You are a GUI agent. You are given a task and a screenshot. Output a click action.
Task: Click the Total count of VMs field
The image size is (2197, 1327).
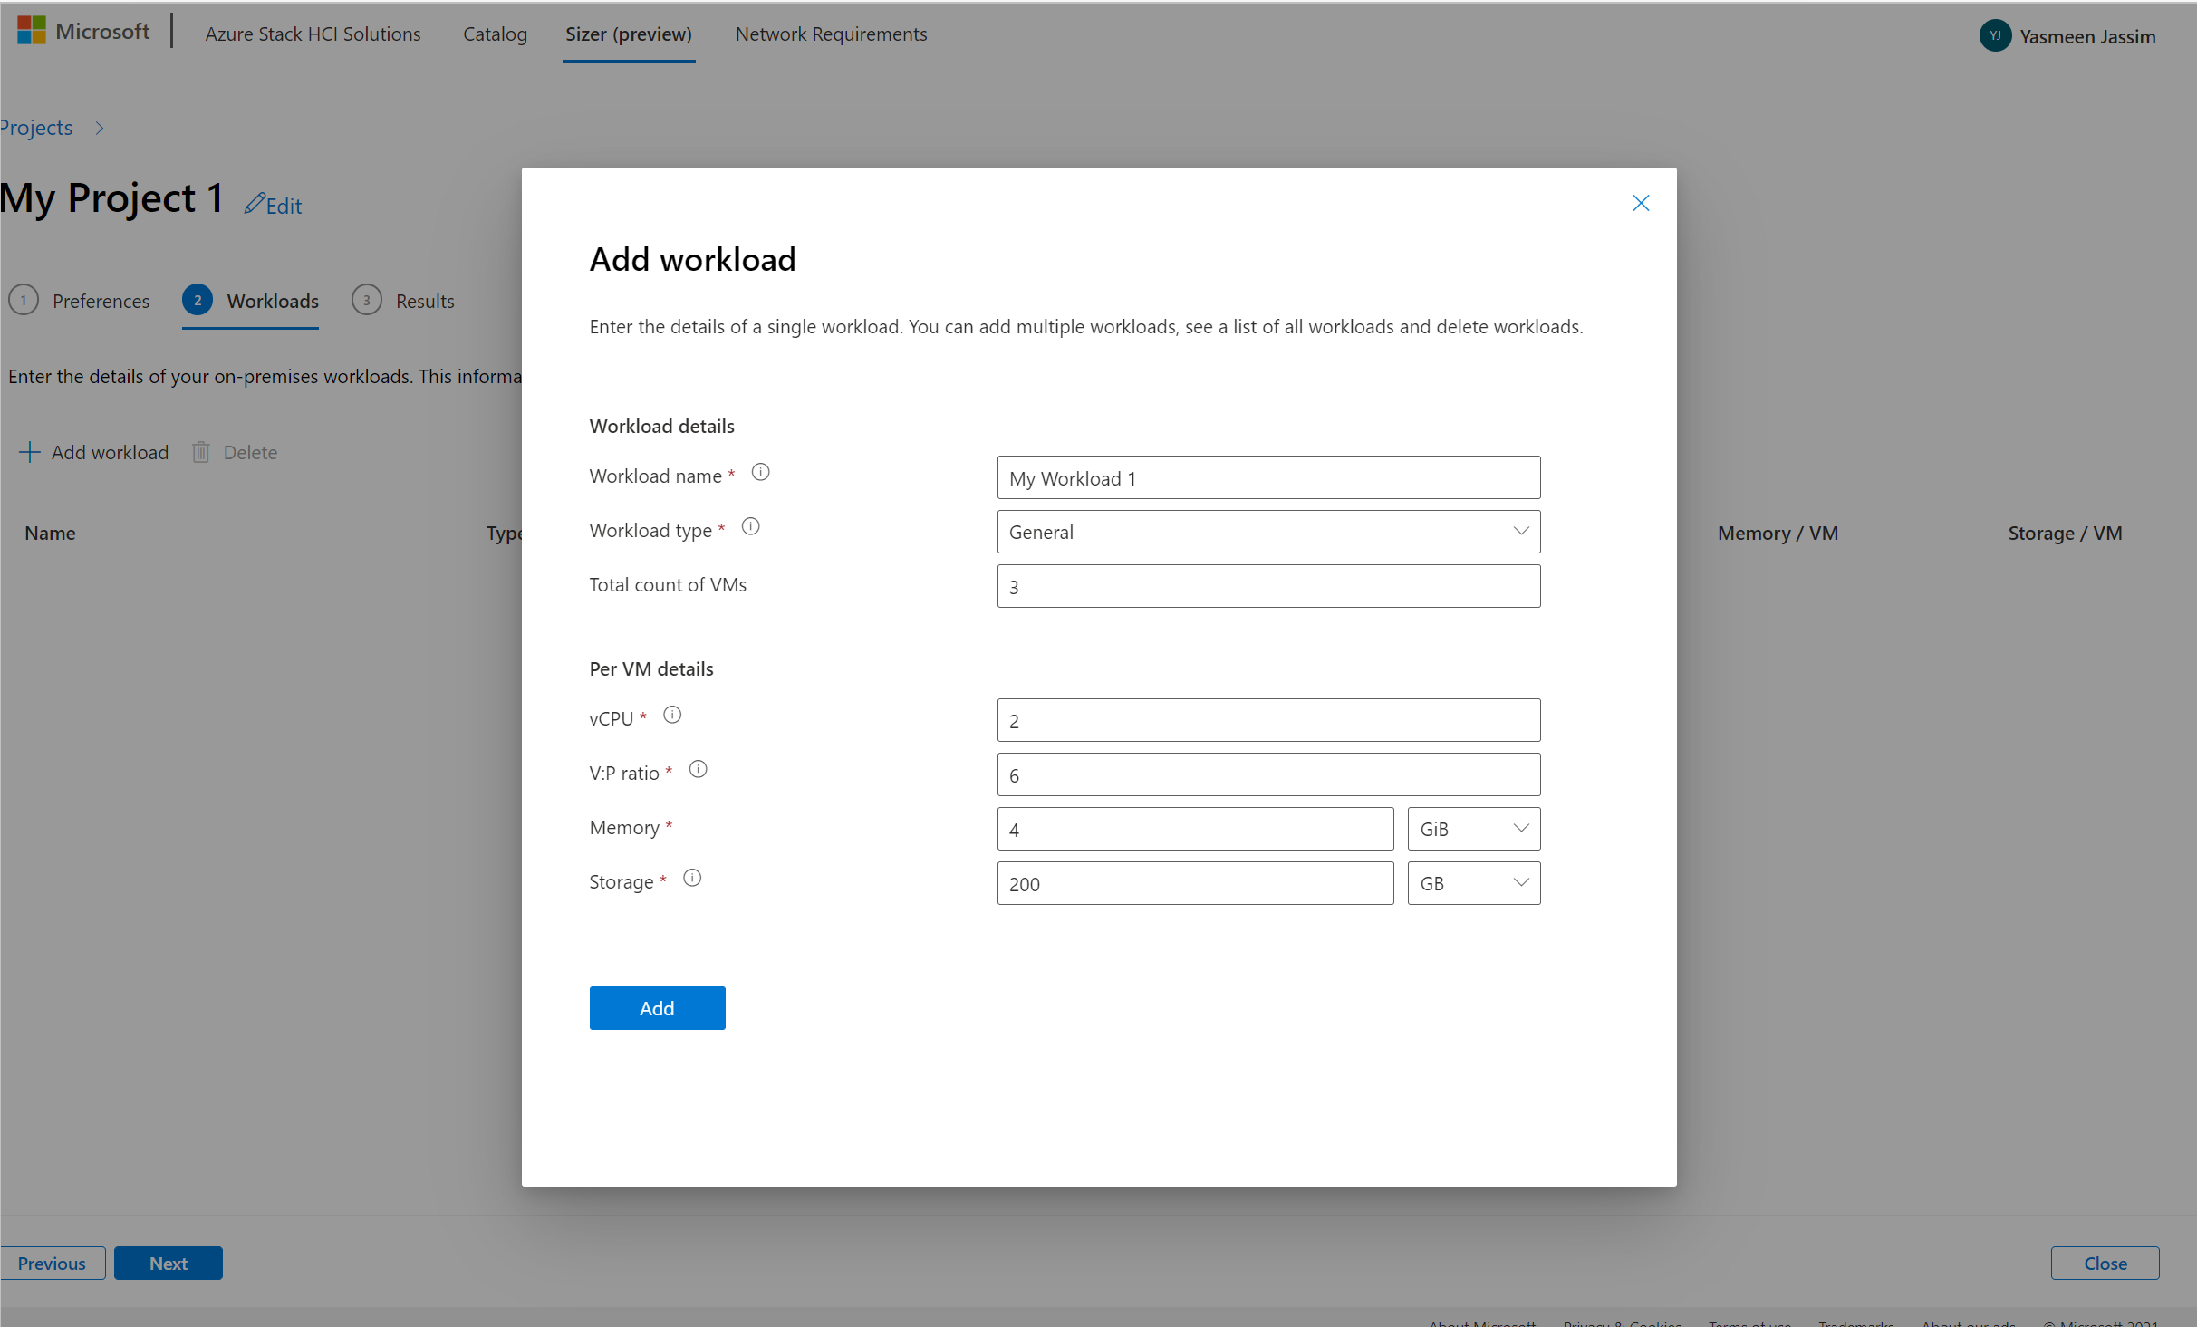1268,586
